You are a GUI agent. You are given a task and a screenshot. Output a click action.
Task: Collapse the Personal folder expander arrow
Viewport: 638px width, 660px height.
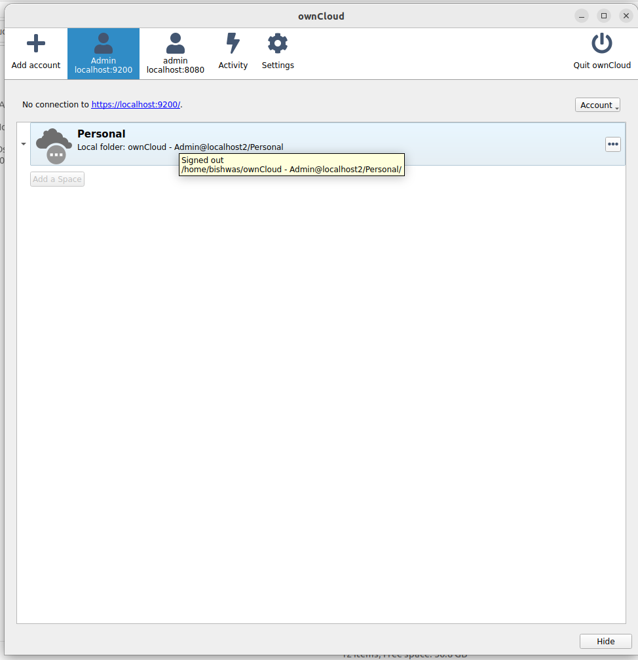pyautogui.click(x=24, y=144)
